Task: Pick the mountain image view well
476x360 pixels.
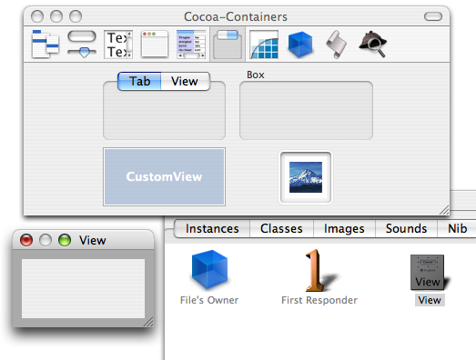Action: click(x=306, y=177)
